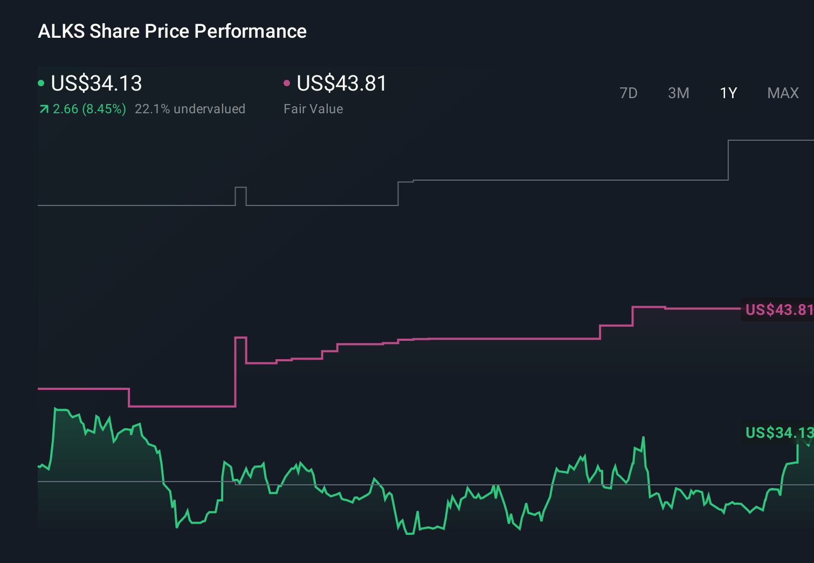This screenshot has height=563, width=814.
Task: Open the MAX time range view
Action: coord(782,93)
